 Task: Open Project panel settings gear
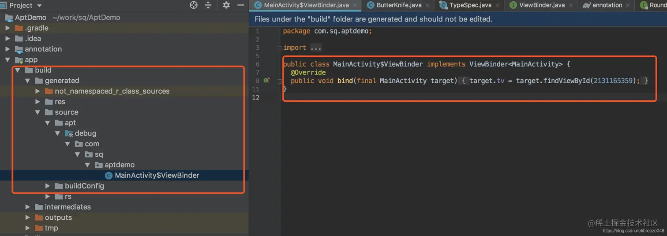pos(226,5)
